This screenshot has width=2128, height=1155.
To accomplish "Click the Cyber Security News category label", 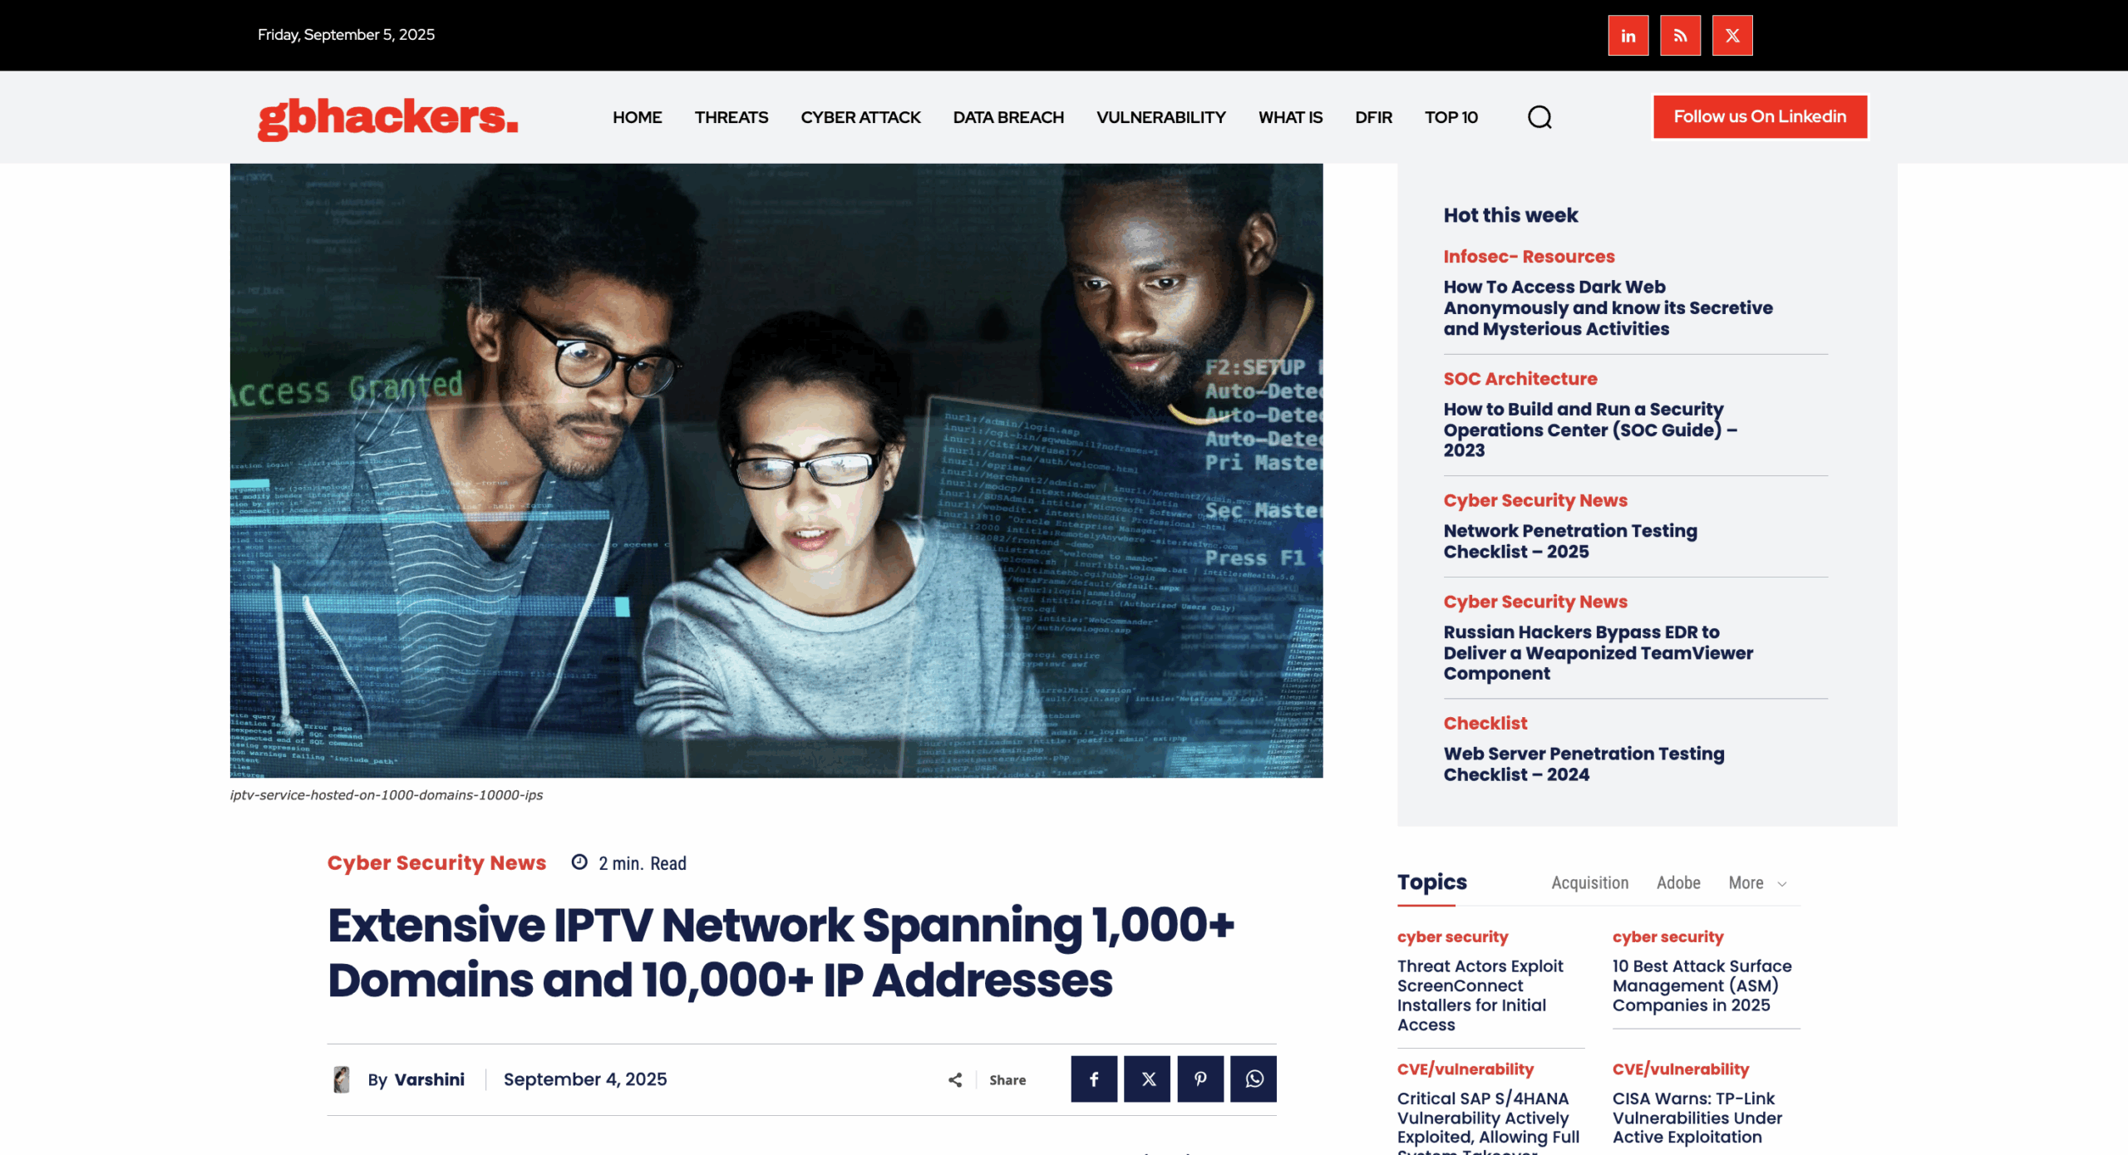I will 436,863.
